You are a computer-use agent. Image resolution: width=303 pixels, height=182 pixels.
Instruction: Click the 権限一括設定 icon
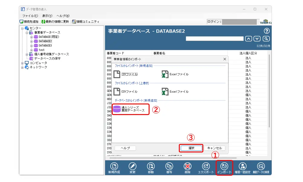click(x=243, y=166)
